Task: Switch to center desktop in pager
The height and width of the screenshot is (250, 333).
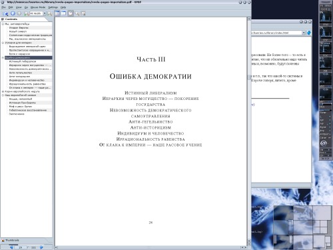Action: (303, 227)
